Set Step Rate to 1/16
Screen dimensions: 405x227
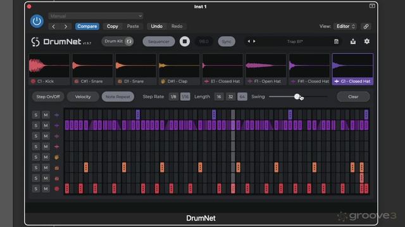(x=185, y=96)
